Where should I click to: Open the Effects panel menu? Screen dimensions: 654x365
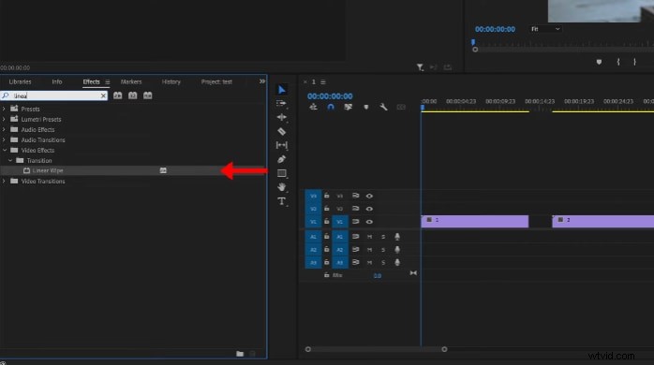pos(107,82)
